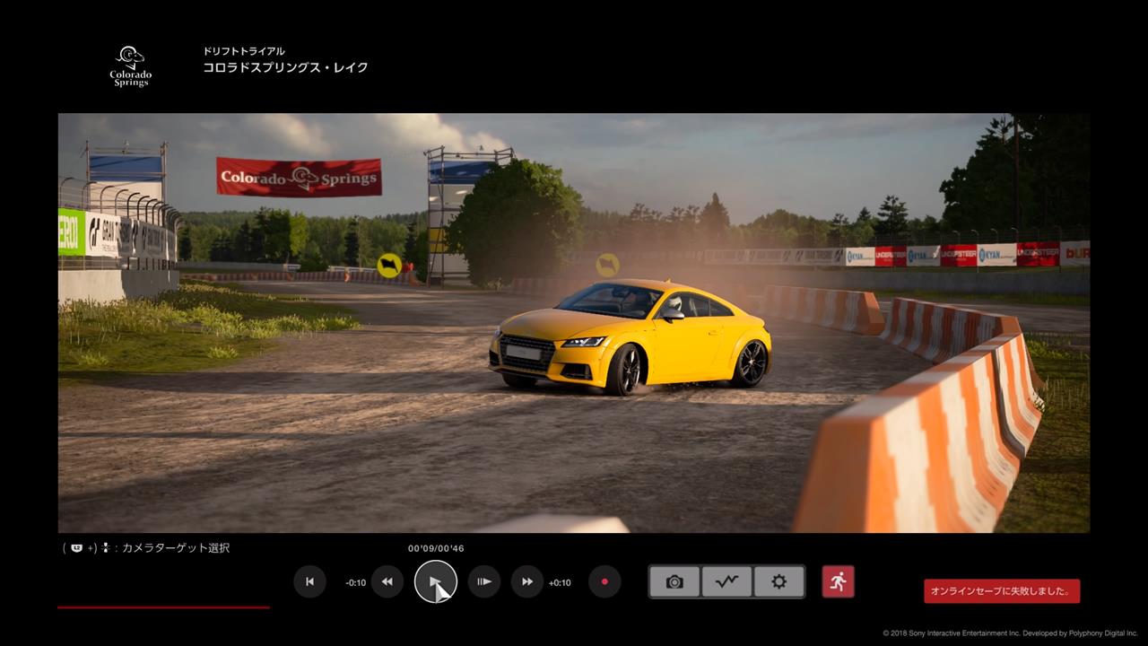The width and height of the screenshot is (1148, 646).
Task: Fast forward the replay ten seconds
Action: pyautogui.click(x=527, y=581)
